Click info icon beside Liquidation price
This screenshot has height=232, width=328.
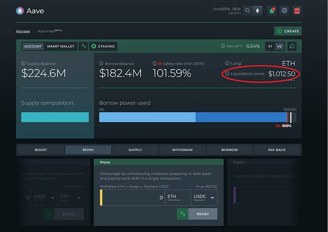[x=227, y=73]
